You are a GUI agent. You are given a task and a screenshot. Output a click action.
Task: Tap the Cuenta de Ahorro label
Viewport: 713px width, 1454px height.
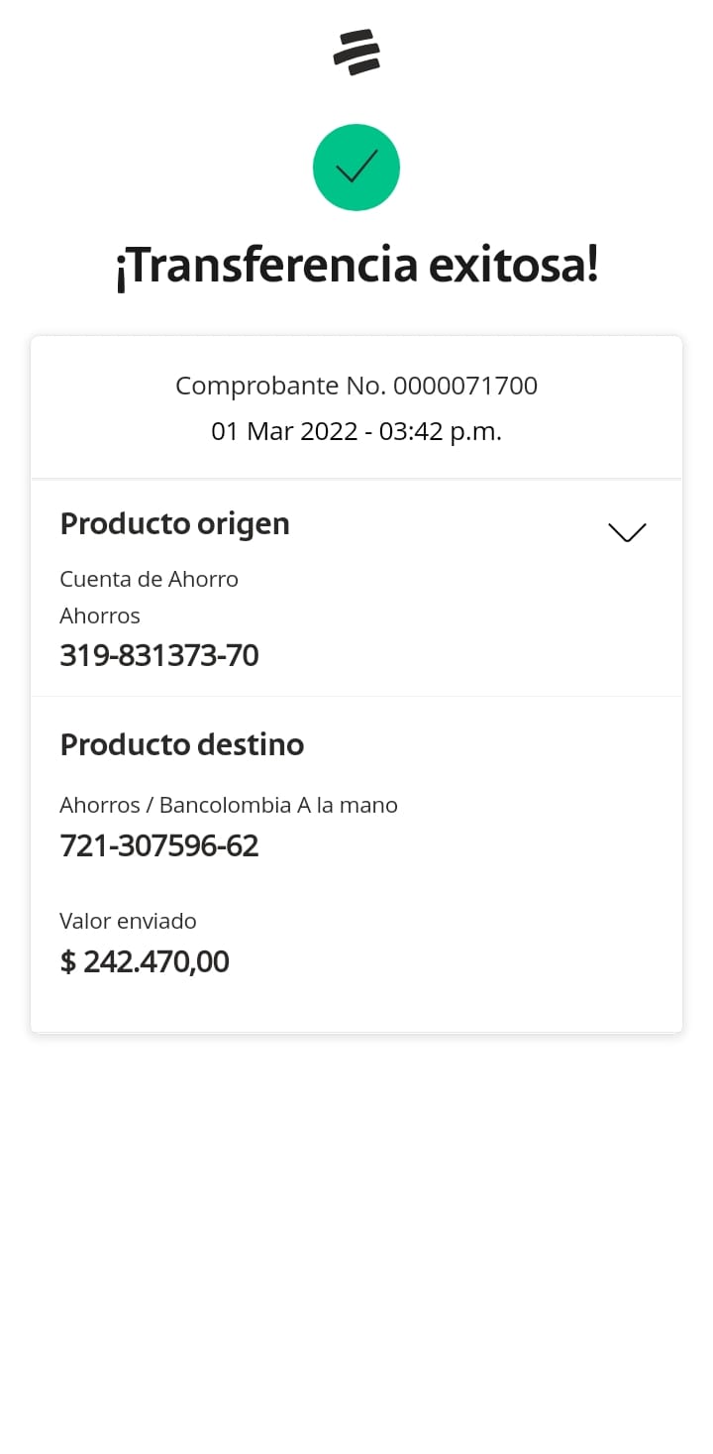click(x=149, y=579)
